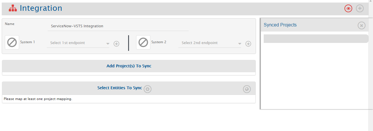Click the System 1 no-entry icon

(12, 42)
